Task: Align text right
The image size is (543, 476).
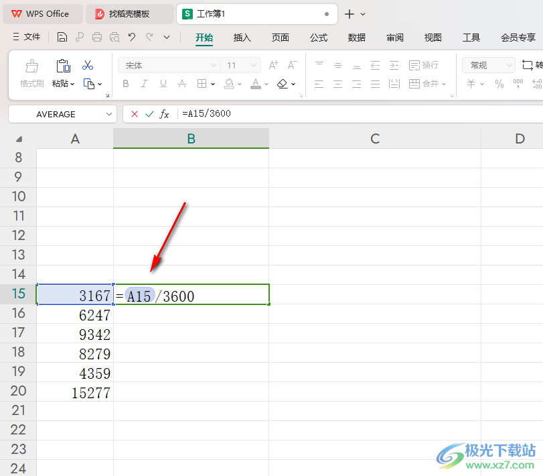Action: [357, 84]
